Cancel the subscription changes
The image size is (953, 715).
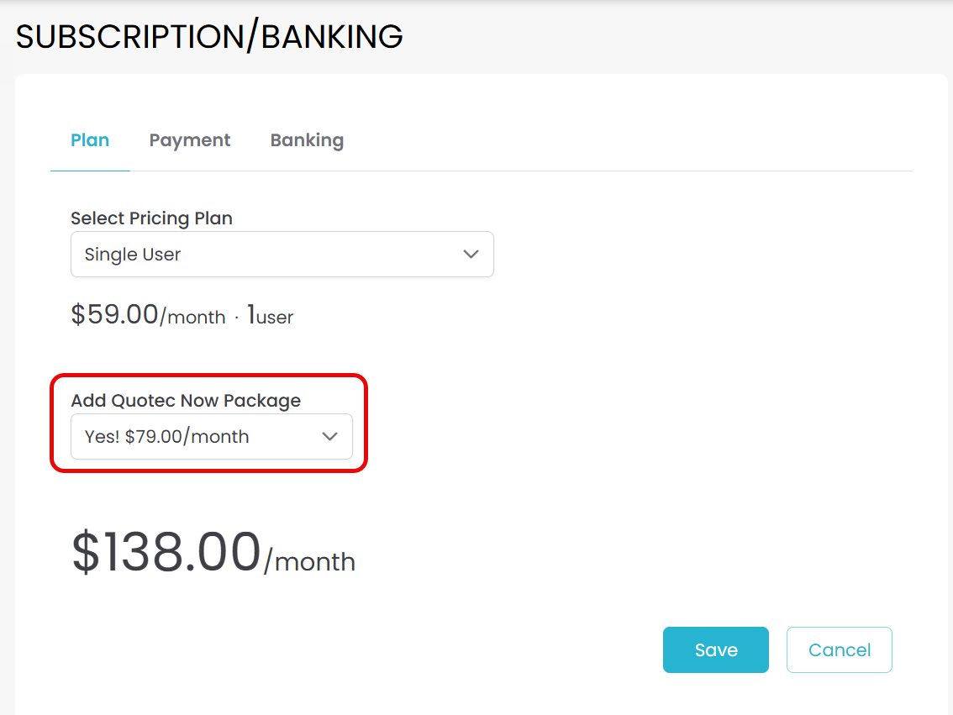tap(839, 649)
